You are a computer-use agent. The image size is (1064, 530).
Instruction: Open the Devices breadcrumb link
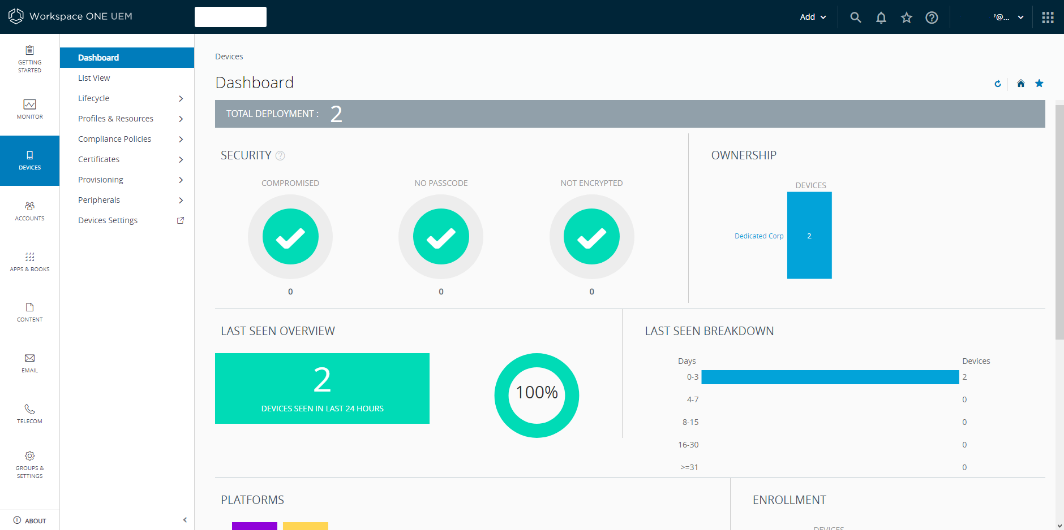point(229,56)
